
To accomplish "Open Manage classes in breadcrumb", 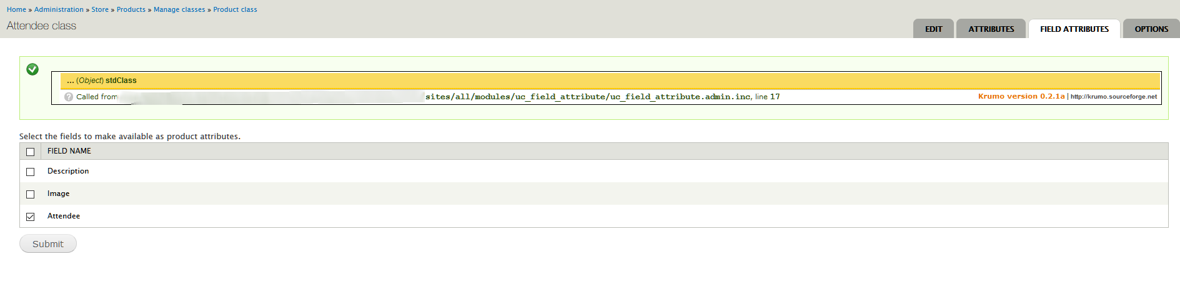I will tap(179, 9).
